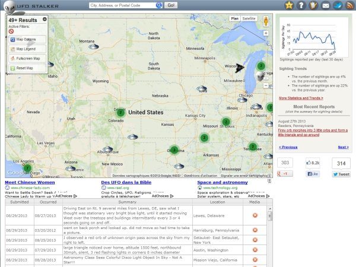Click the Tweet button
Viewport: 356px width, 267px height.
(x=341, y=174)
